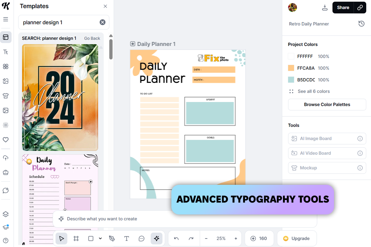
Task: Click the redo arrow
Action: pyautogui.click(x=191, y=238)
